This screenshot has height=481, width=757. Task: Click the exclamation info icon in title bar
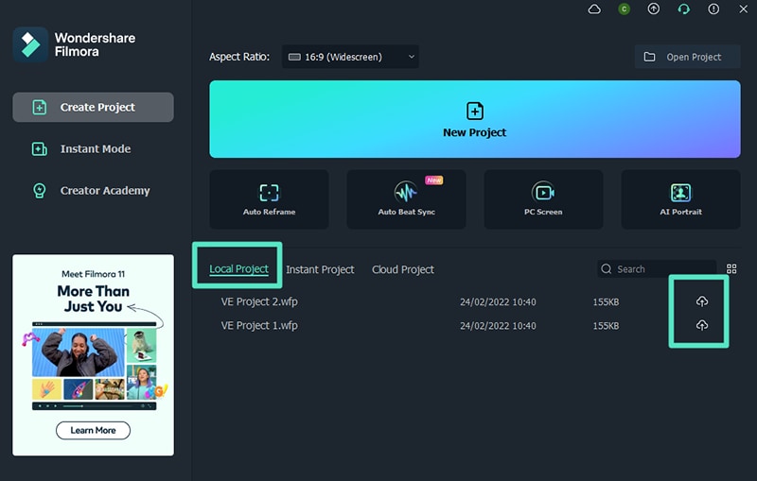(713, 9)
